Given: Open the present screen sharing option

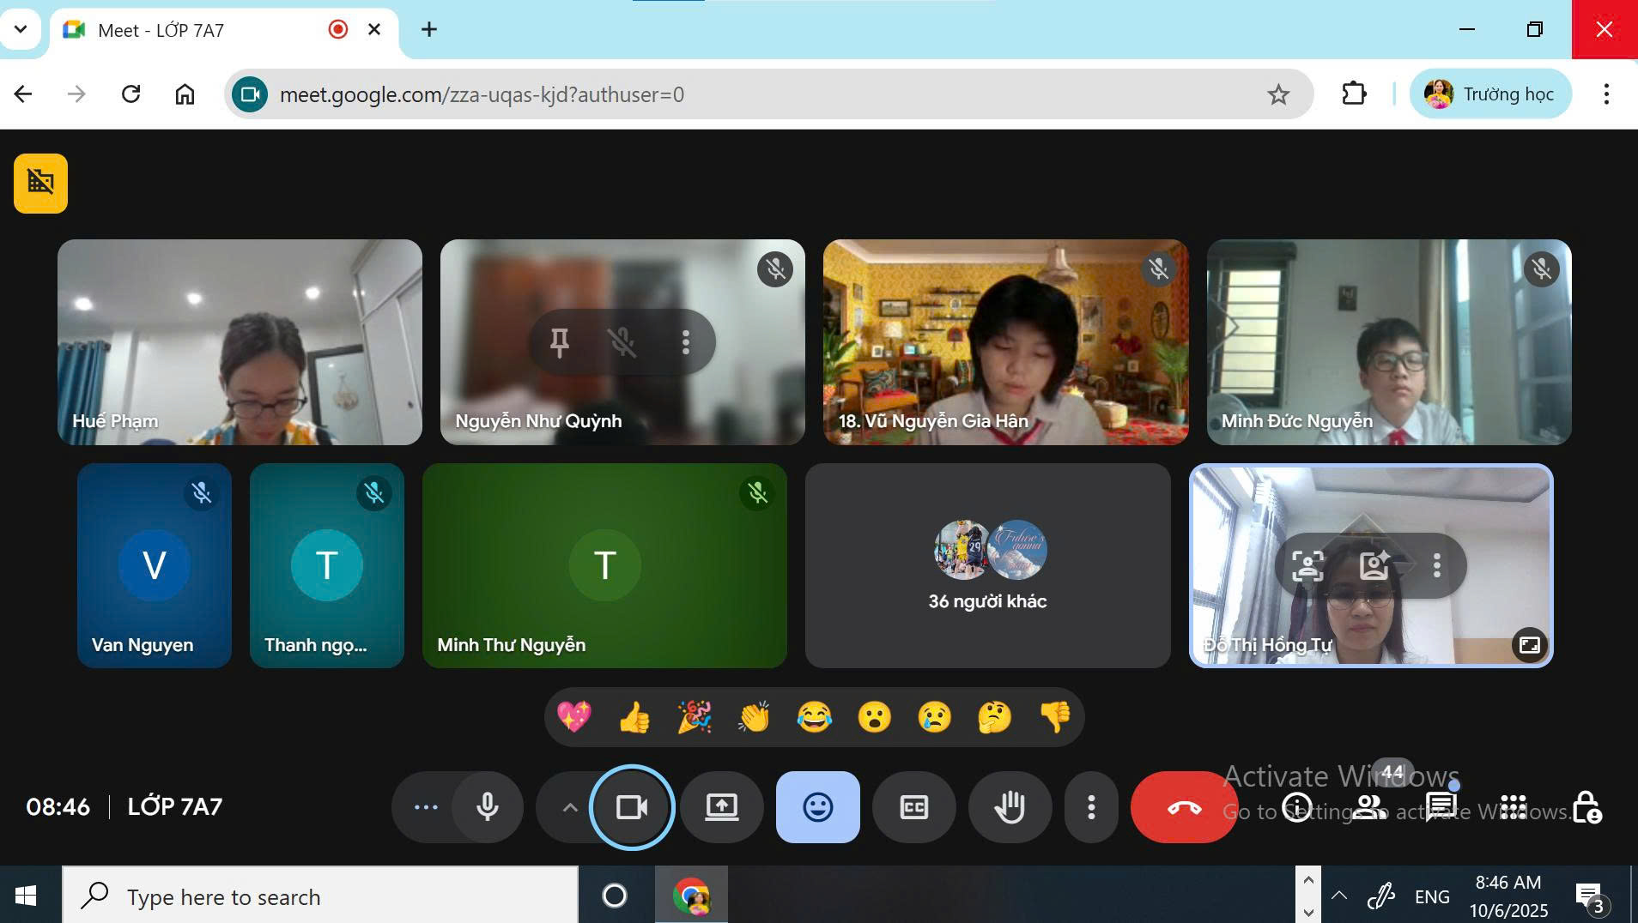Looking at the screenshot, I should pyautogui.click(x=721, y=807).
